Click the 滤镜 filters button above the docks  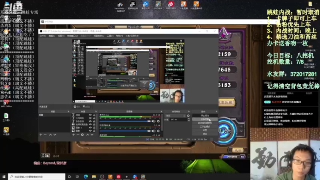coord(86,107)
